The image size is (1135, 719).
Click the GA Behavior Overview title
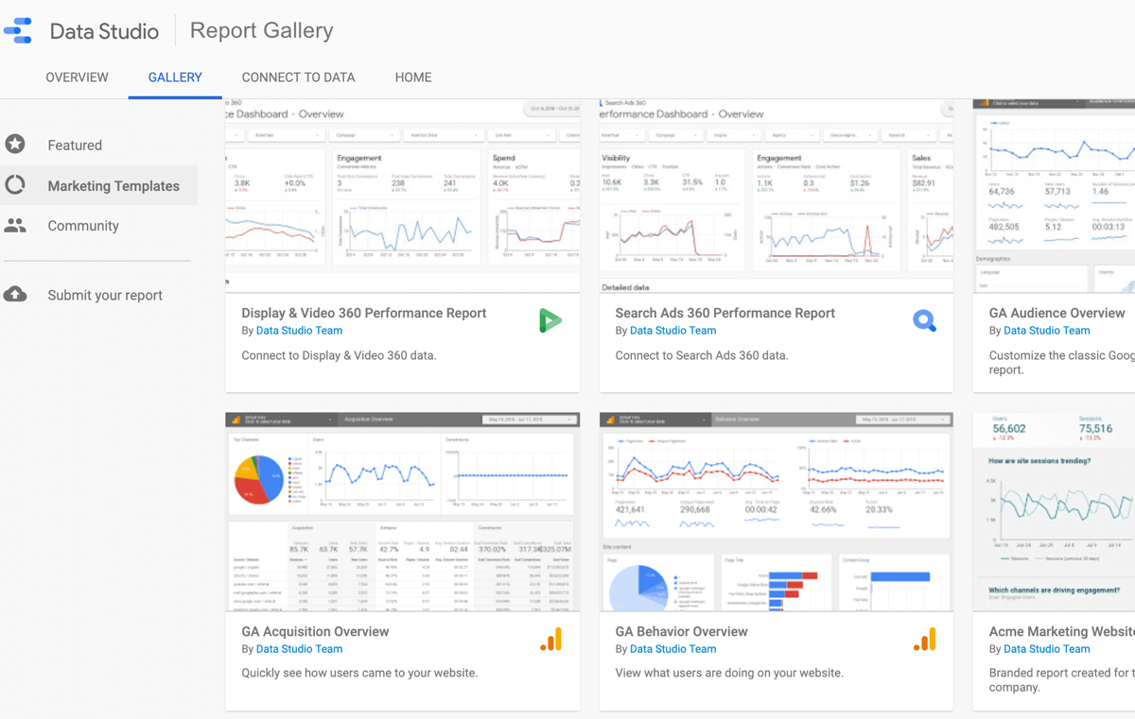pyautogui.click(x=681, y=631)
